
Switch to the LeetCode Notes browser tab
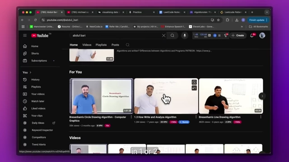172,12
